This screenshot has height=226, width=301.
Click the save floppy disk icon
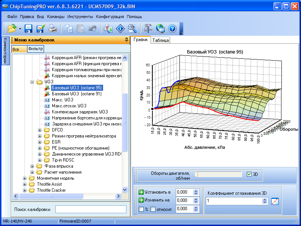pos(29,28)
